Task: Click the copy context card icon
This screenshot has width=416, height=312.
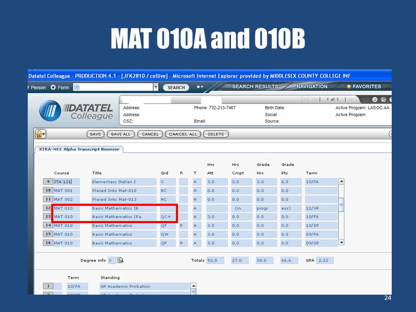Action: coord(383,100)
